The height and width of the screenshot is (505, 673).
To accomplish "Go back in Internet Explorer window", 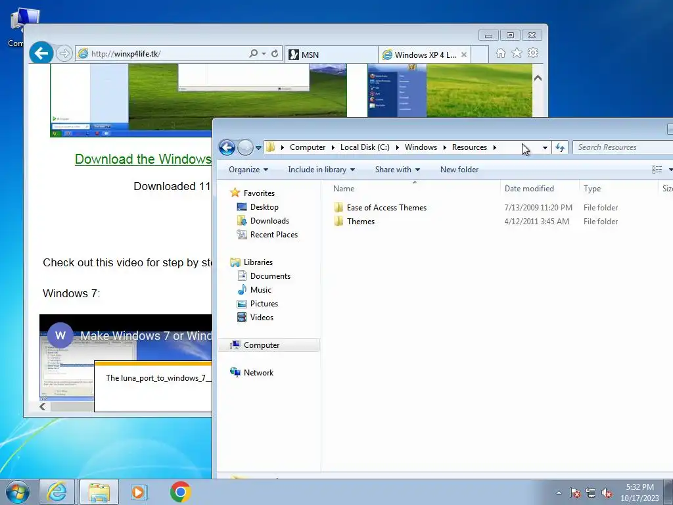I will 41,53.
